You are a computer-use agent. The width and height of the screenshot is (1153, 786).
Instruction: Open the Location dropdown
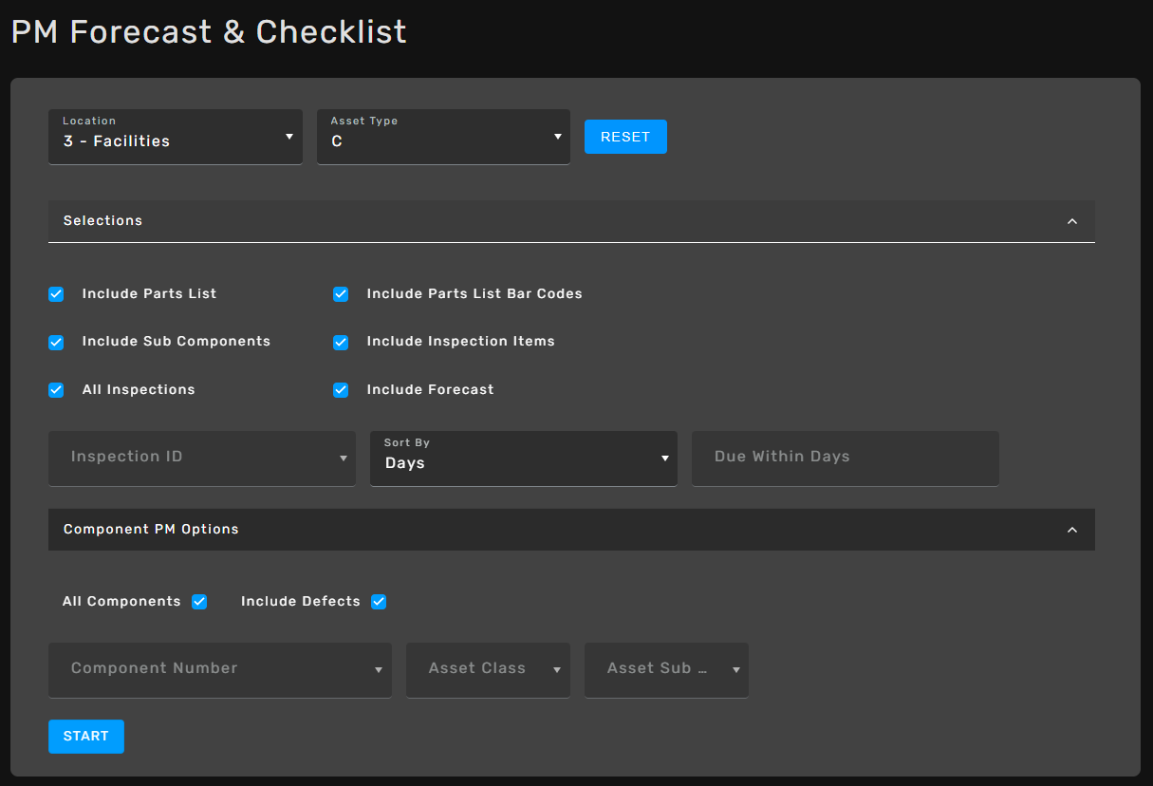tap(176, 137)
